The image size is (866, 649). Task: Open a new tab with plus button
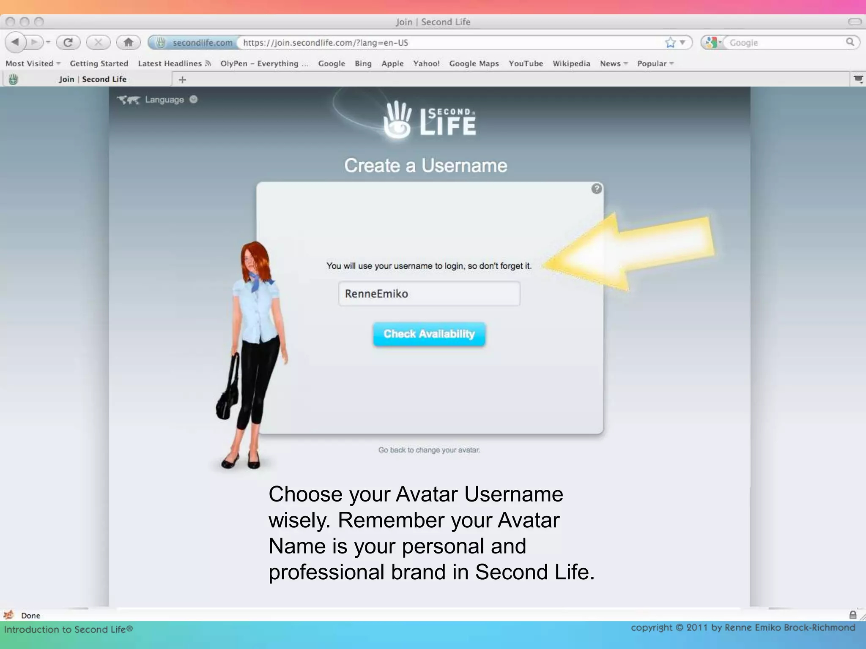pos(182,79)
